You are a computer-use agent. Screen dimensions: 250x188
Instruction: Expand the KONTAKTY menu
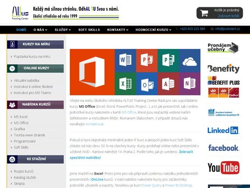tap(118, 30)
